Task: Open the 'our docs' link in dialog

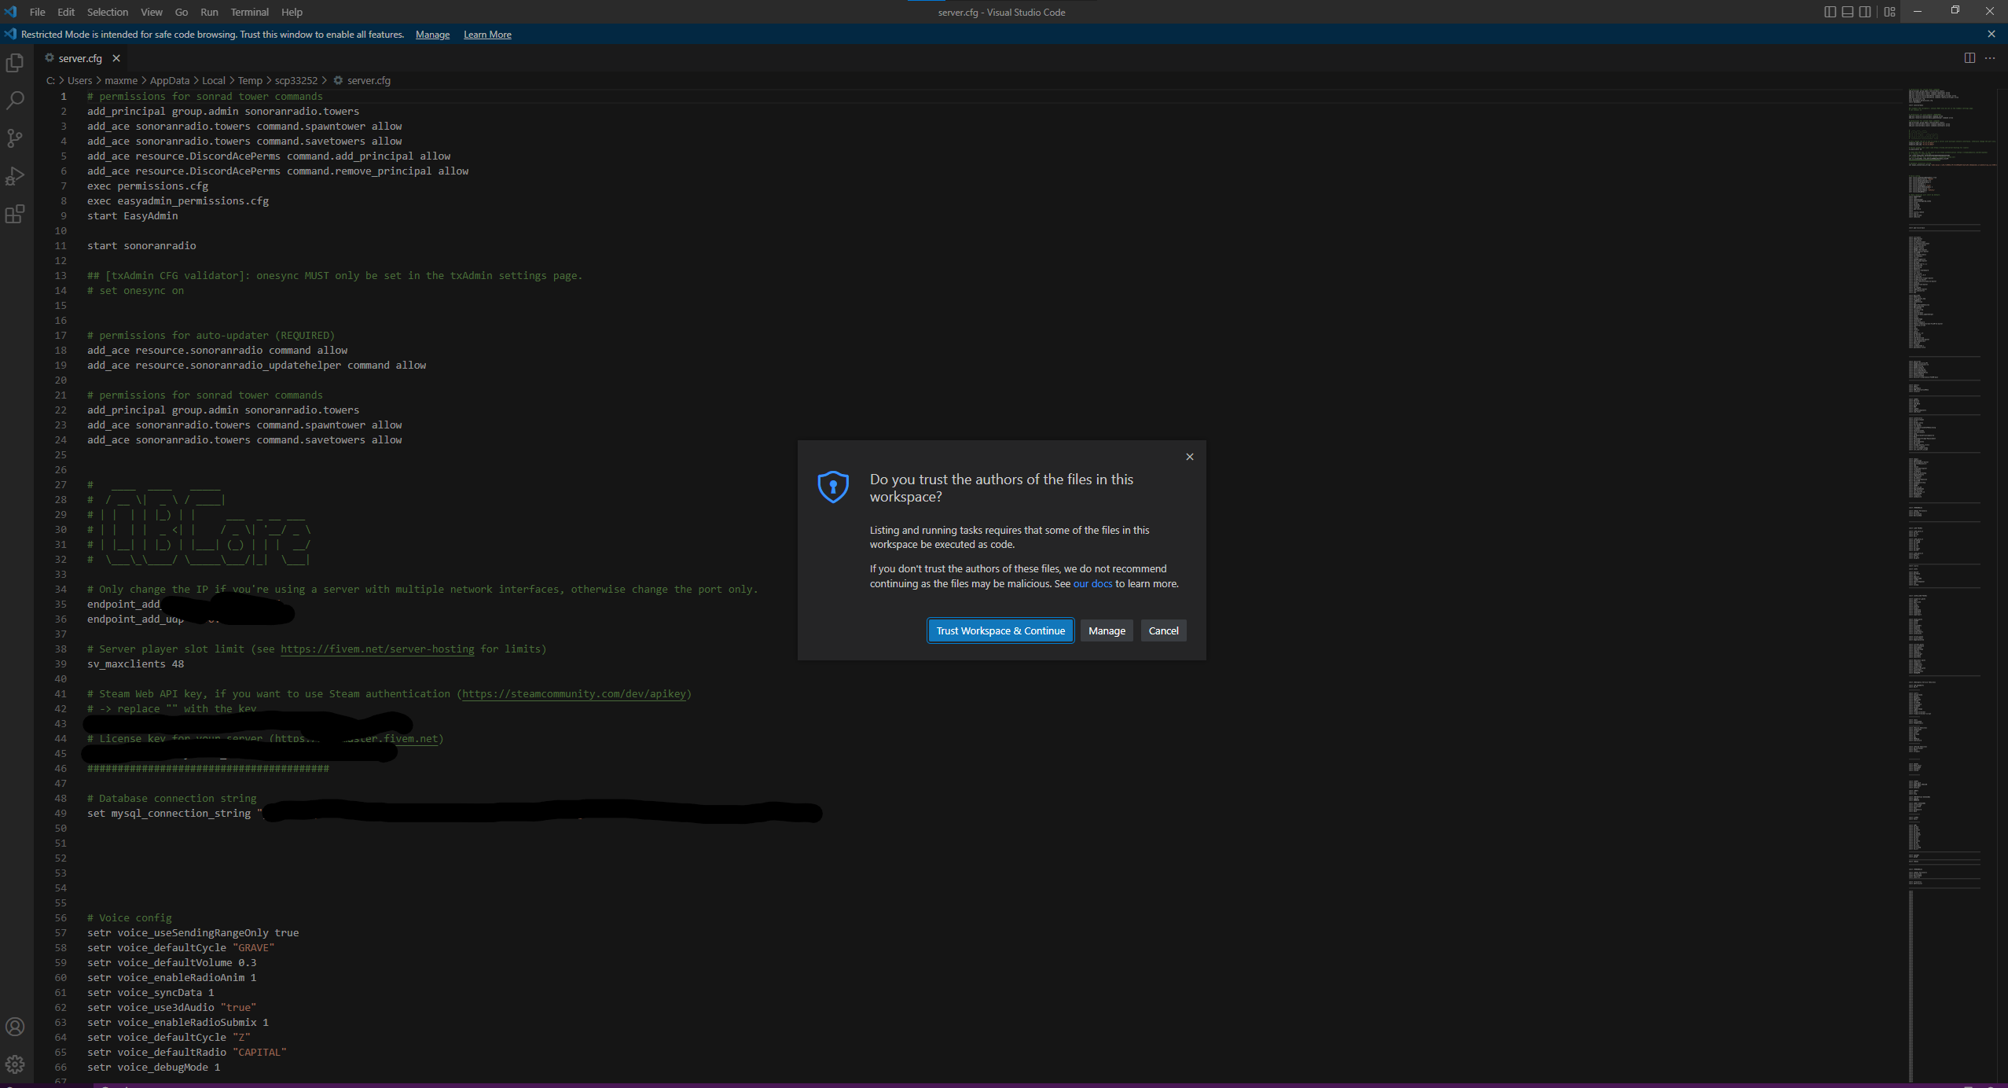Action: (x=1092, y=583)
